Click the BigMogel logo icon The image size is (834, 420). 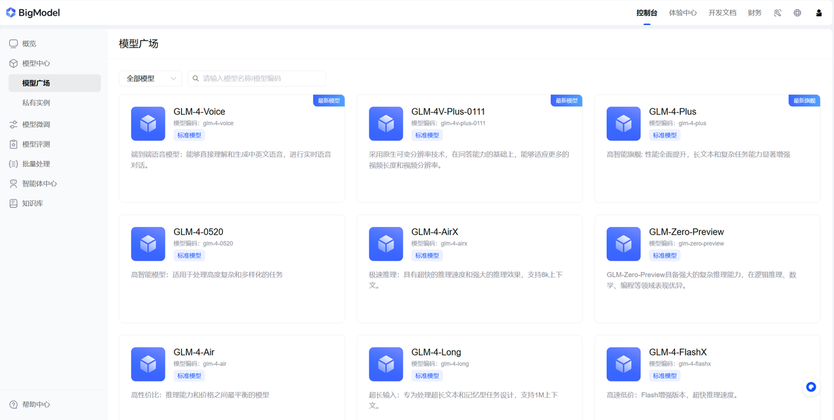pyautogui.click(x=10, y=12)
